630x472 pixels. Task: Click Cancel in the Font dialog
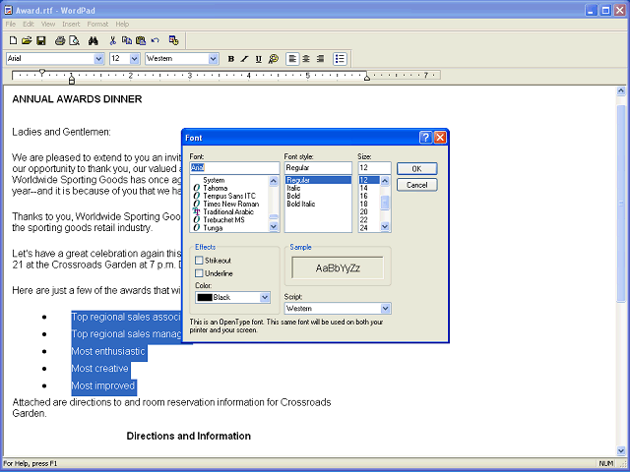coord(416,185)
